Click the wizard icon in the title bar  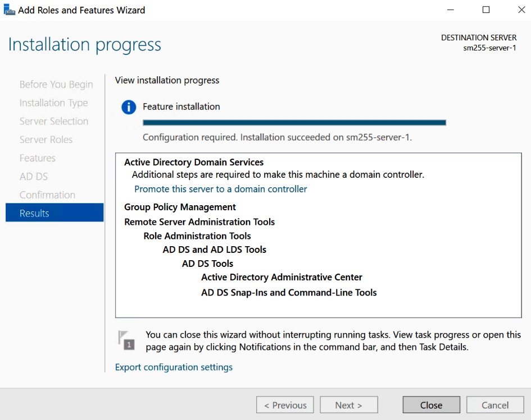(x=9, y=10)
